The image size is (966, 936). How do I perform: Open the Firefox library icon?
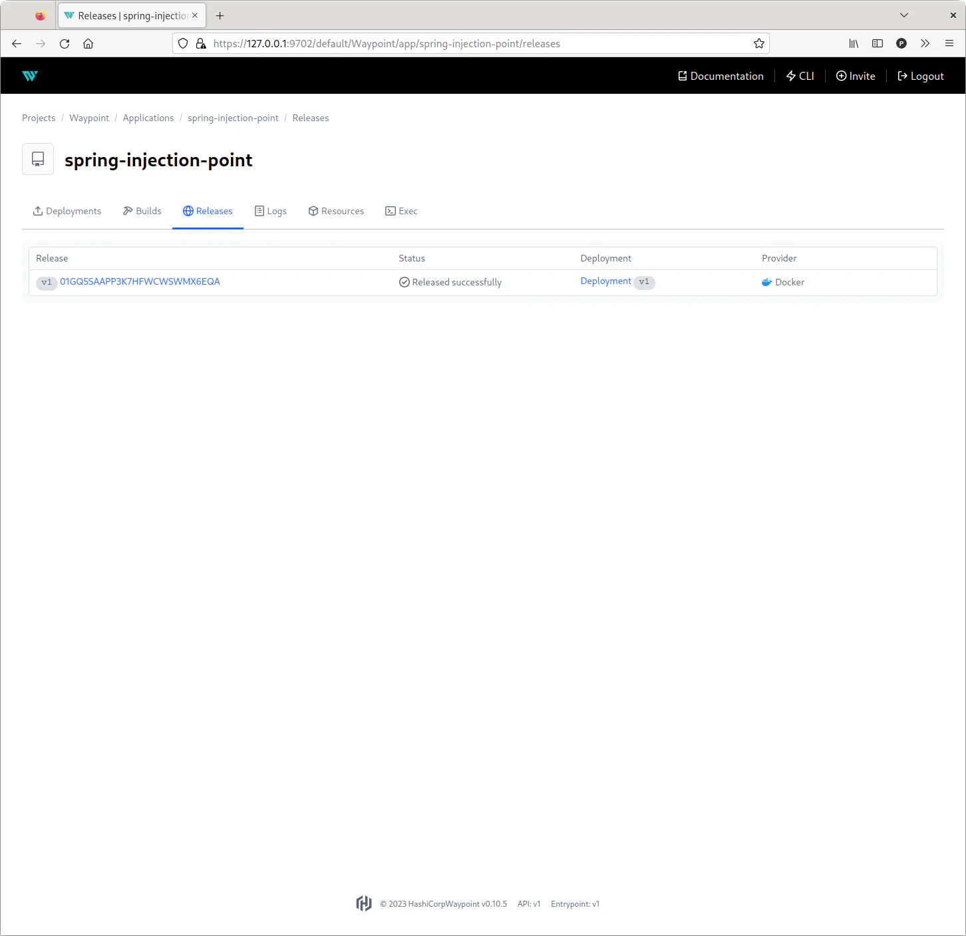point(854,44)
